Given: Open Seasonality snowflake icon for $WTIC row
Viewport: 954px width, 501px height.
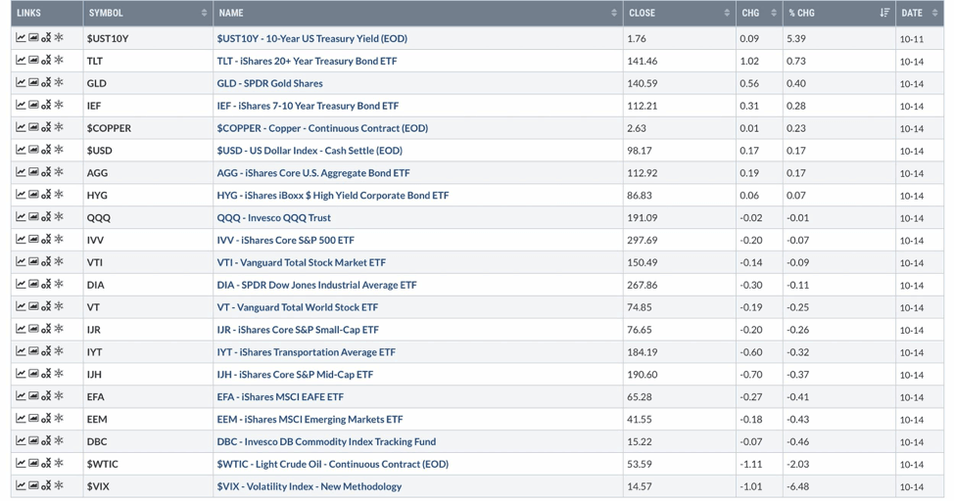Looking at the screenshot, I should click(59, 463).
